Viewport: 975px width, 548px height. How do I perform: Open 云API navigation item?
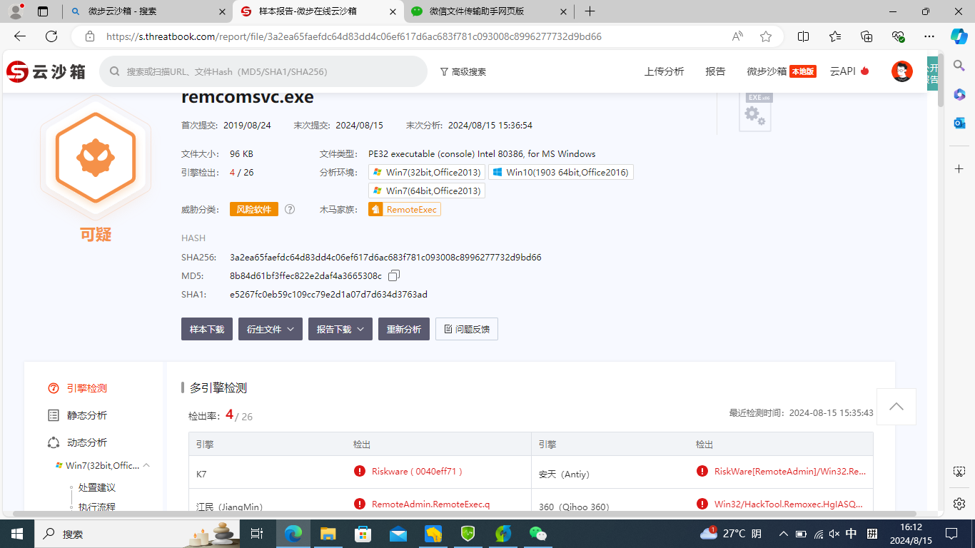point(849,71)
